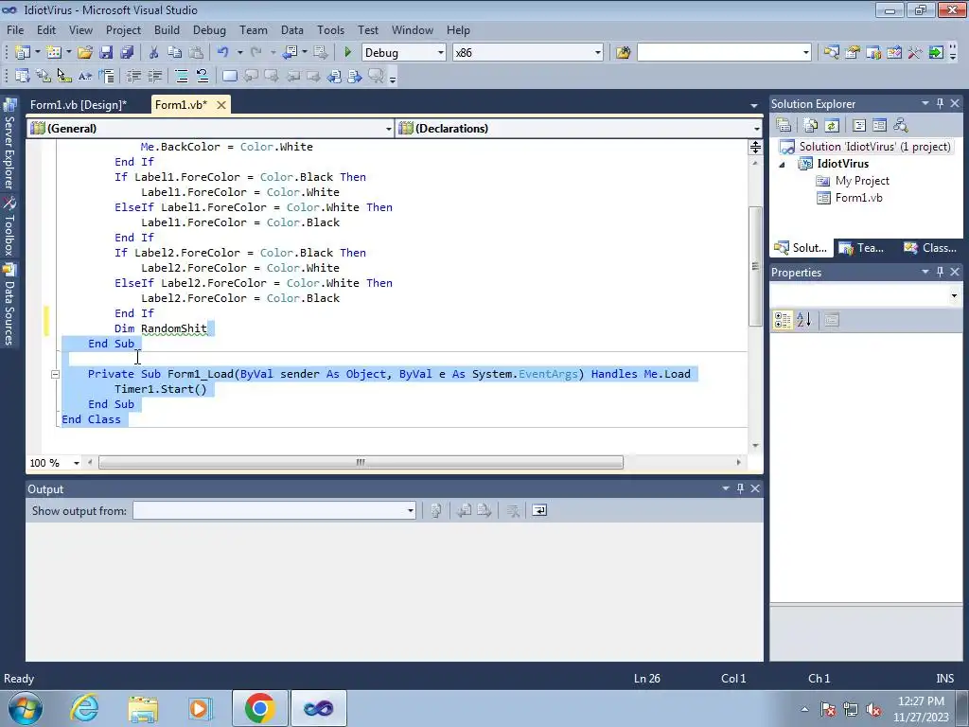Select Form1.vb in Solution Explorer
This screenshot has width=969, height=727.
point(858,198)
